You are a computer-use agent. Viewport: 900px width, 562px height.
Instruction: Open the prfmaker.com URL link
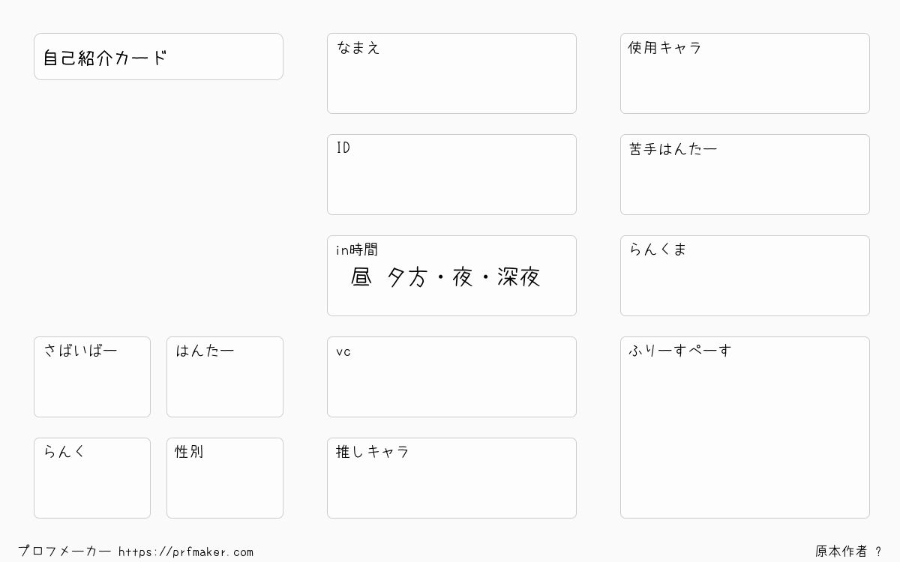186,552
